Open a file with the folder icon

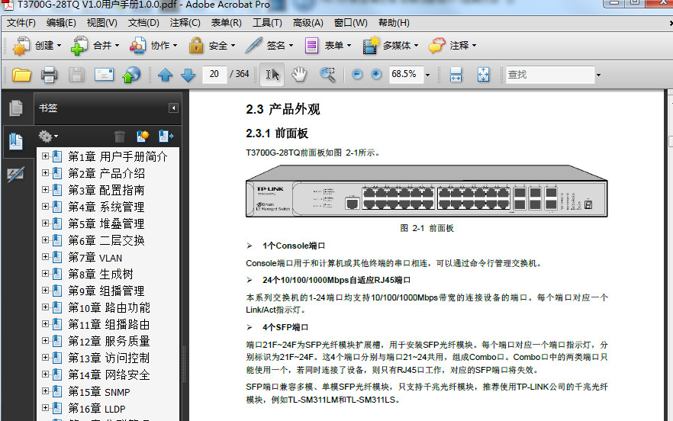point(21,75)
